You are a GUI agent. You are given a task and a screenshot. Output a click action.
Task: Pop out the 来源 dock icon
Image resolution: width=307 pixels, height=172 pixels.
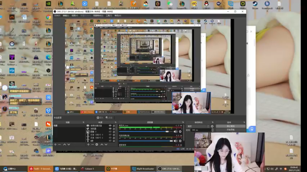pyautogui.click(x=116, y=122)
